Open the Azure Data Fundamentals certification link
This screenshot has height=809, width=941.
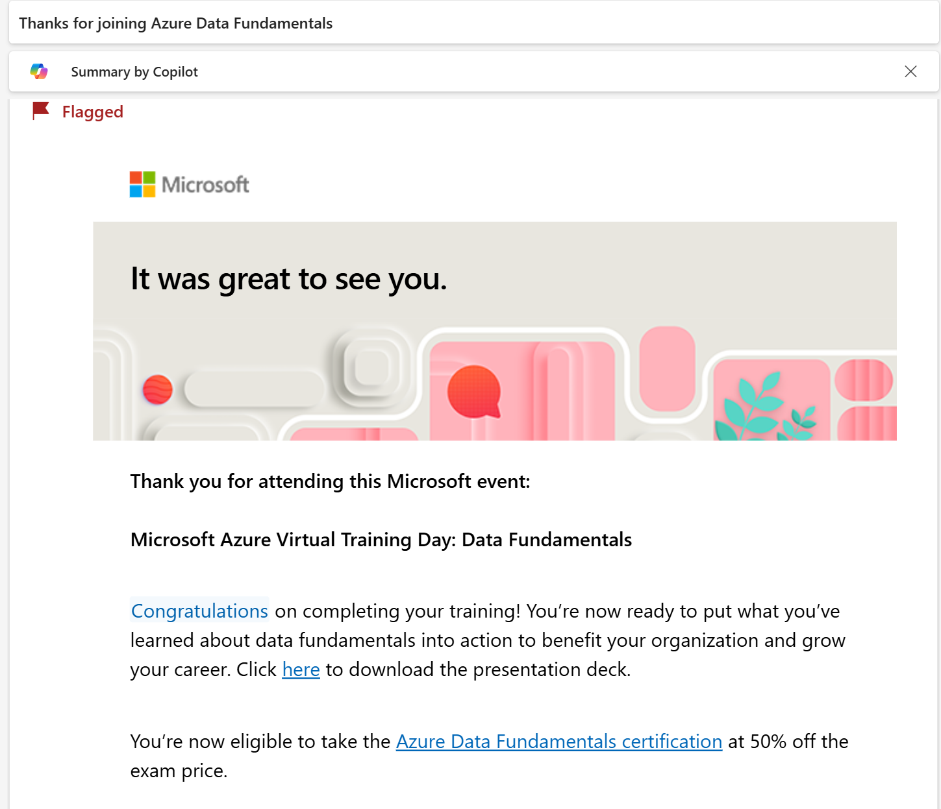click(559, 741)
